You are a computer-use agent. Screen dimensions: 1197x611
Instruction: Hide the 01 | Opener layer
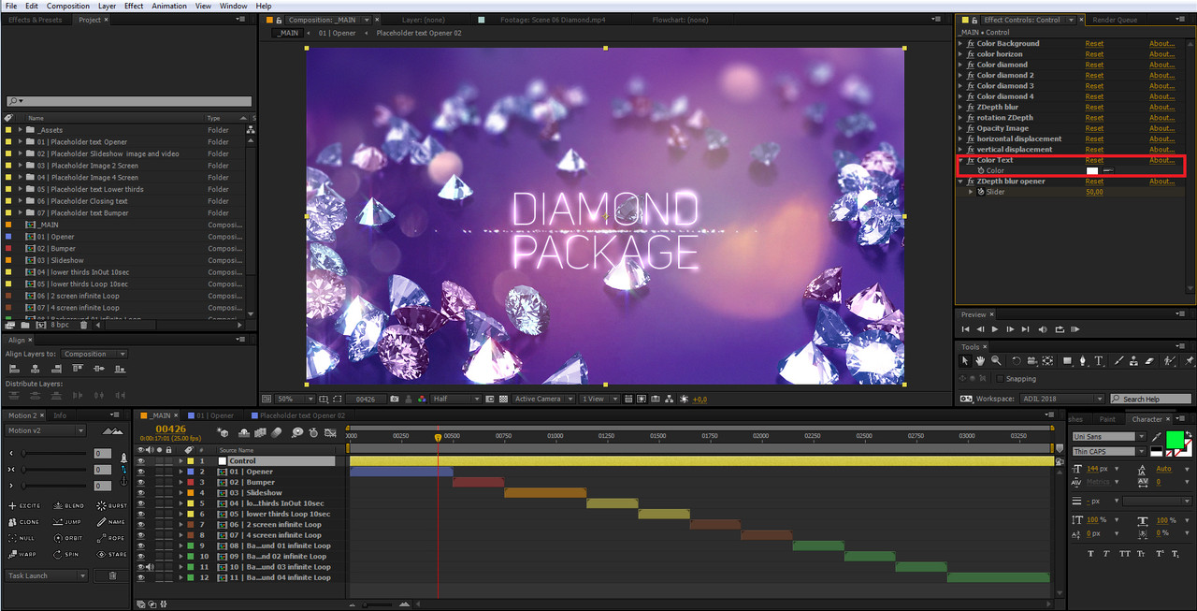pyautogui.click(x=141, y=472)
